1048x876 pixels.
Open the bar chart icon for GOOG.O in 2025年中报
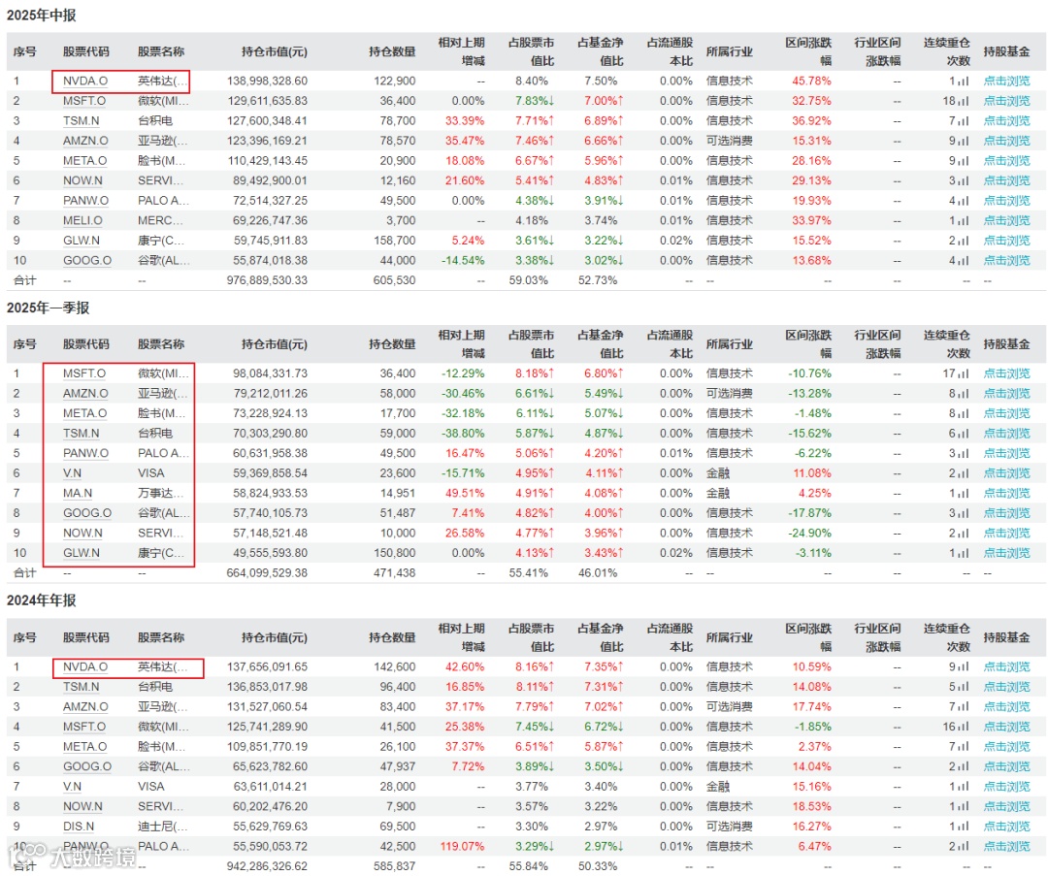point(964,261)
